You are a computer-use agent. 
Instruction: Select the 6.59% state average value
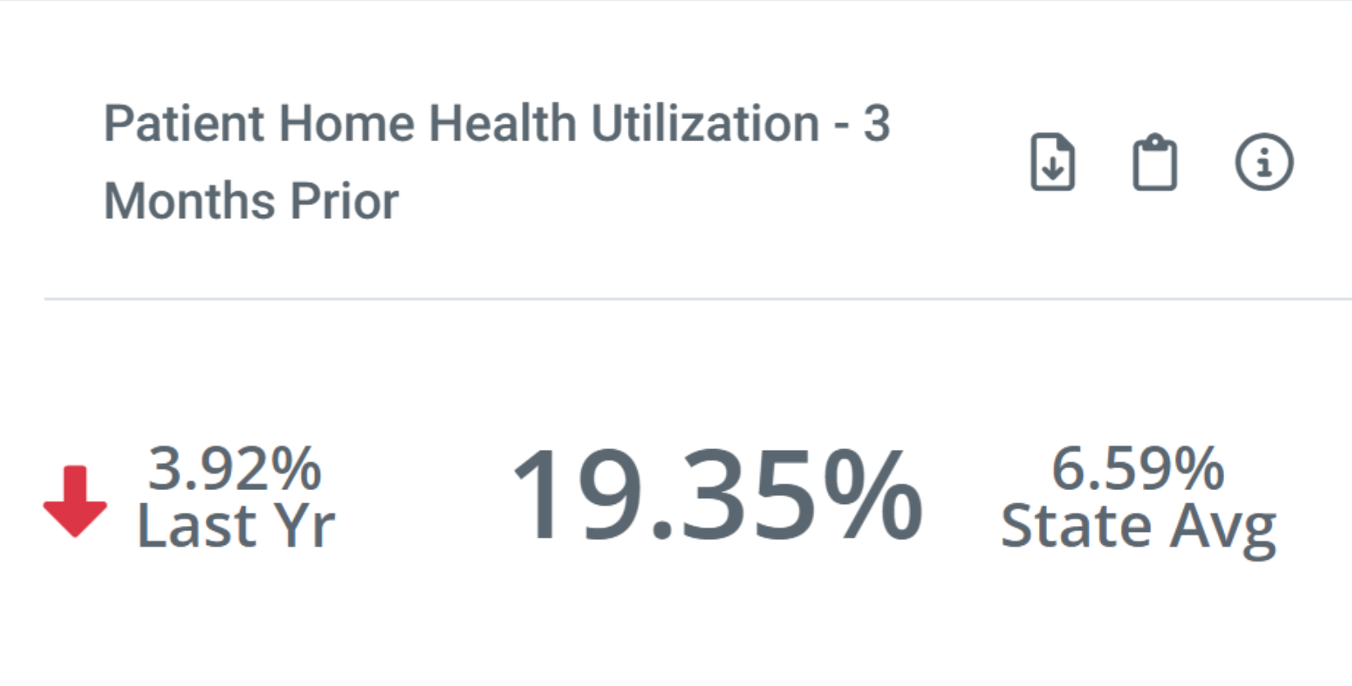(x=1138, y=469)
